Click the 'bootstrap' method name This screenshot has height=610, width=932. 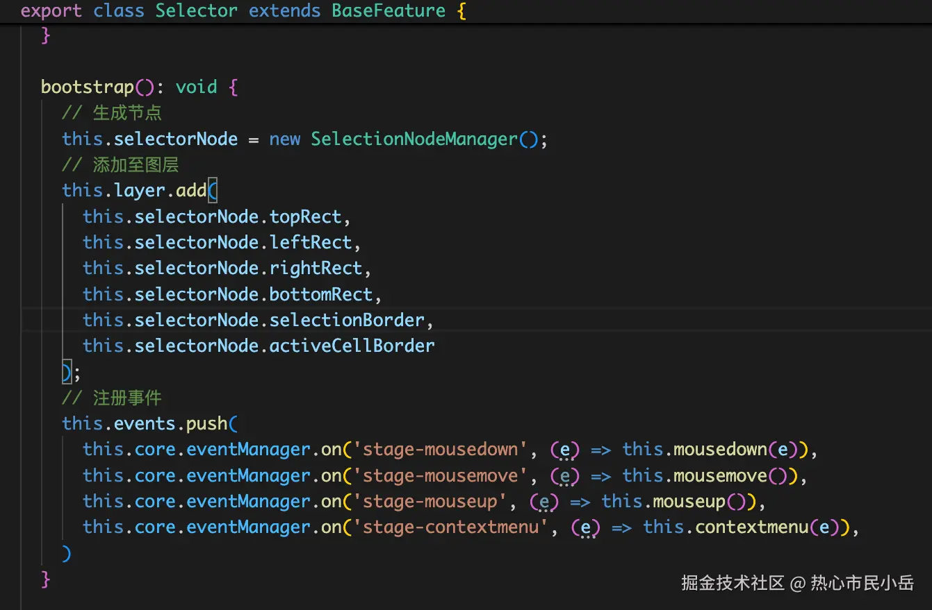(x=88, y=87)
